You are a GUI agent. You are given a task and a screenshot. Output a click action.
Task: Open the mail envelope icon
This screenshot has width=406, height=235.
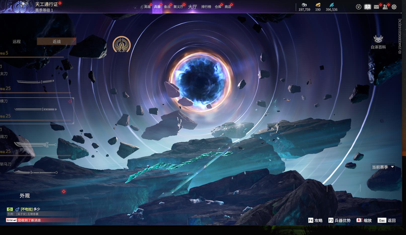[x=376, y=7]
